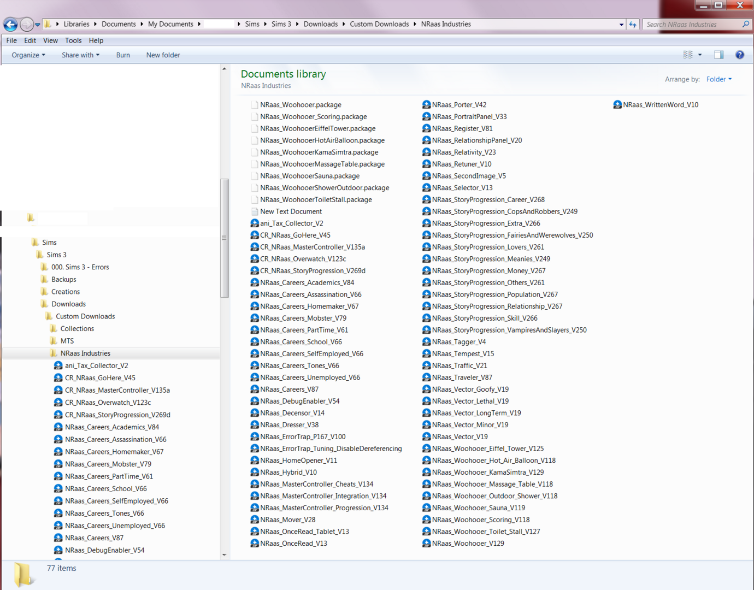754x590 pixels.
Task: Click the NRaas_Register_V81 archive icon
Action: (426, 128)
